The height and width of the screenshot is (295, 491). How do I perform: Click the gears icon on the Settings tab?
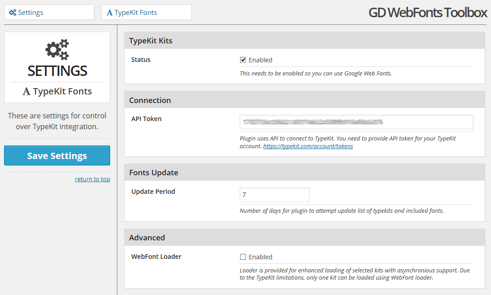(13, 13)
